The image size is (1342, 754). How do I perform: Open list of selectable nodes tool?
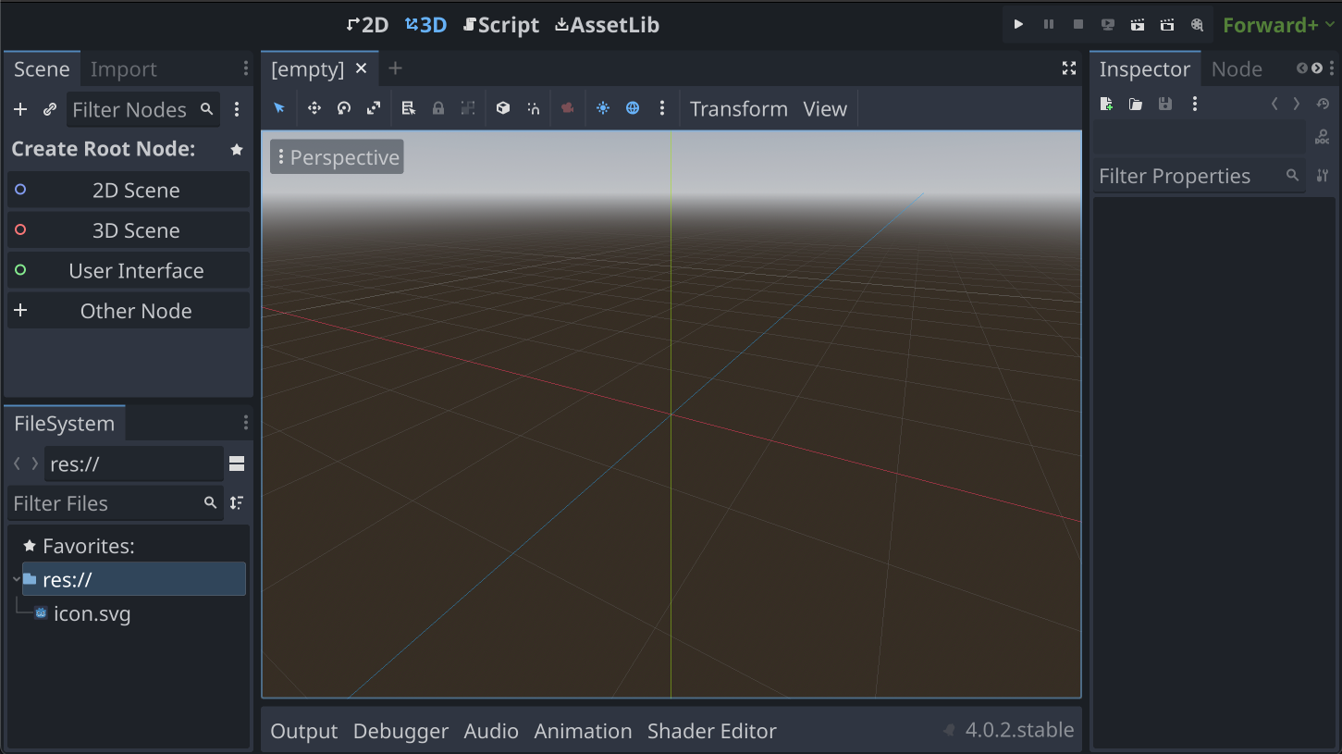point(409,108)
